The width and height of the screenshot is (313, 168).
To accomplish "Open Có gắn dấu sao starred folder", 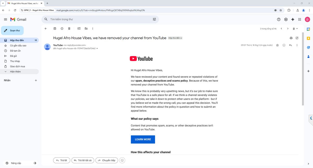I will tap(19, 45).
